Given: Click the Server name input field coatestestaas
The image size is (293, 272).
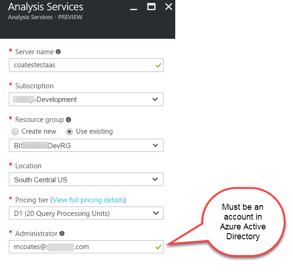Looking at the screenshot, I should [86, 65].
